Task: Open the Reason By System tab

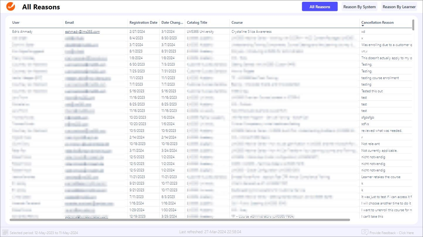Action: coord(359,7)
